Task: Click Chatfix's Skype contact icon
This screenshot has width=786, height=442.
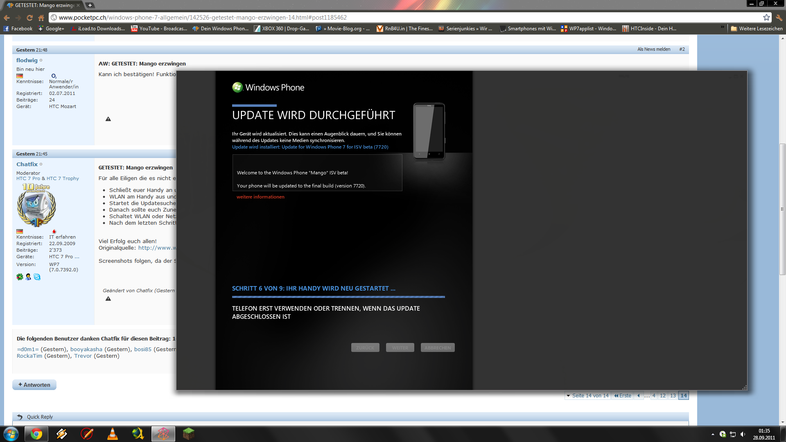Action: click(x=37, y=277)
